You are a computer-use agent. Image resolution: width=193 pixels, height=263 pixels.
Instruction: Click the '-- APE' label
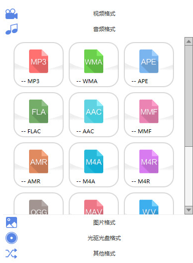pos(140,81)
